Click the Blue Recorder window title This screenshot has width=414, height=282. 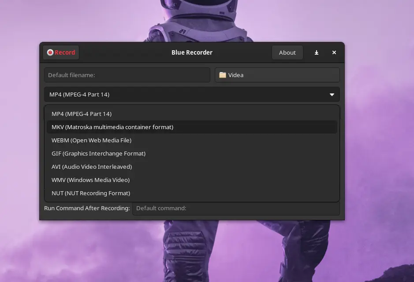tap(192, 52)
